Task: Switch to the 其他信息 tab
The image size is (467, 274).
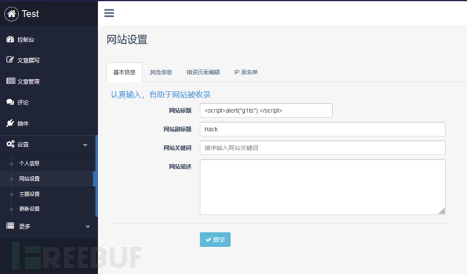Action: pyautogui.click(x=161, y=72)
